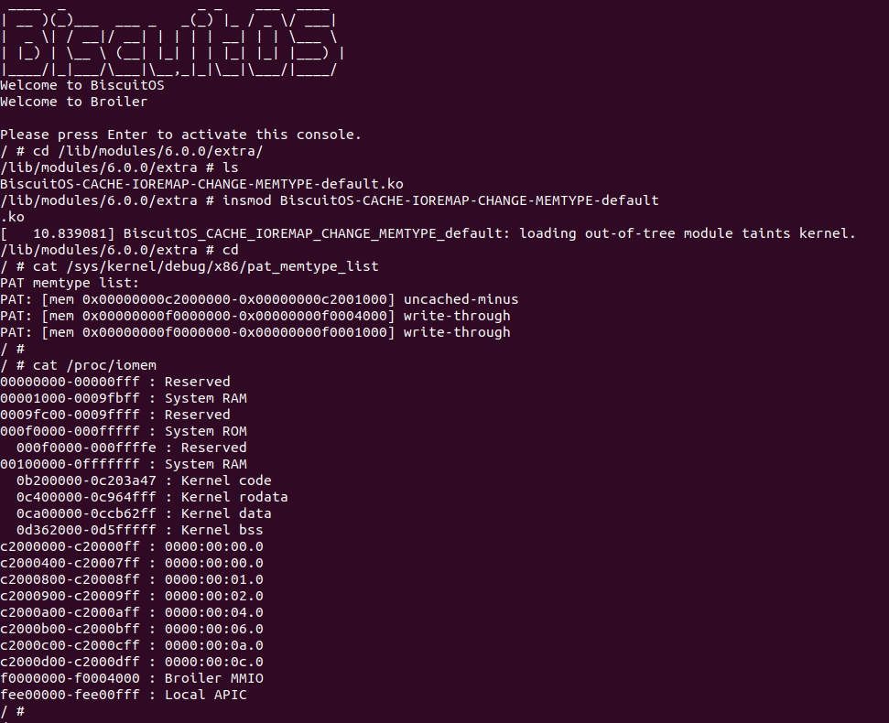889x723 pixels.
Task: Click the kernel taint warning message
Action: pyautogui.click(x=489, y=233)
